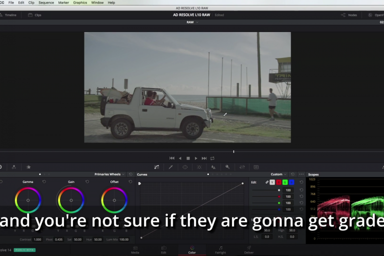Reset the blue intensity slider
Viewport: 384px width, 256px height.
[301, 209]
